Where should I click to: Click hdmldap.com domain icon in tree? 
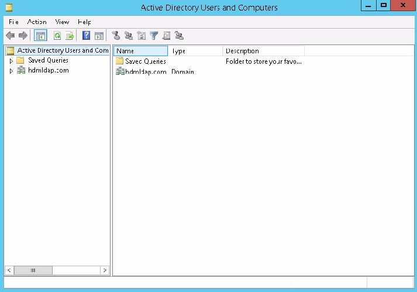pyautogui.click(x=21, y=70)
